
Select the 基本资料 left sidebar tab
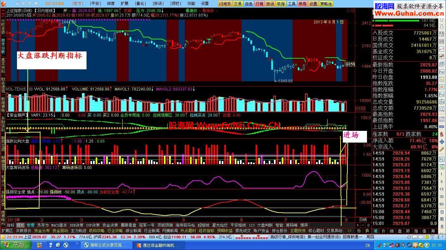click(3, 65)
